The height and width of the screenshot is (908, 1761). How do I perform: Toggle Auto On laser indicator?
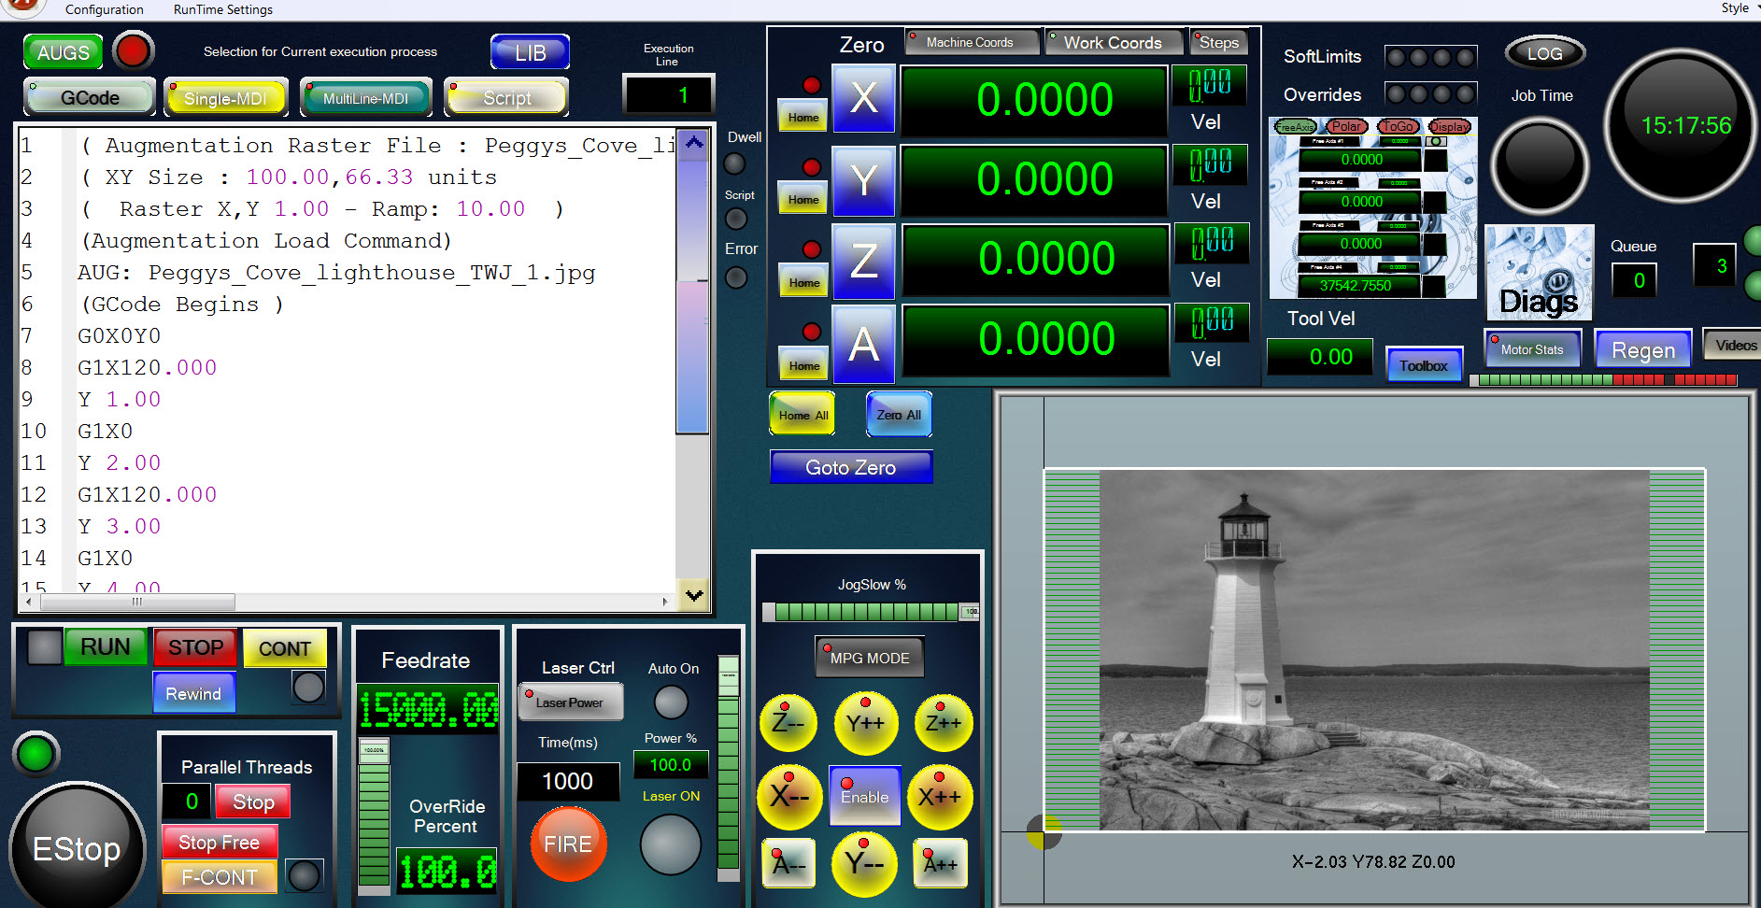click(x=671, y=702)
